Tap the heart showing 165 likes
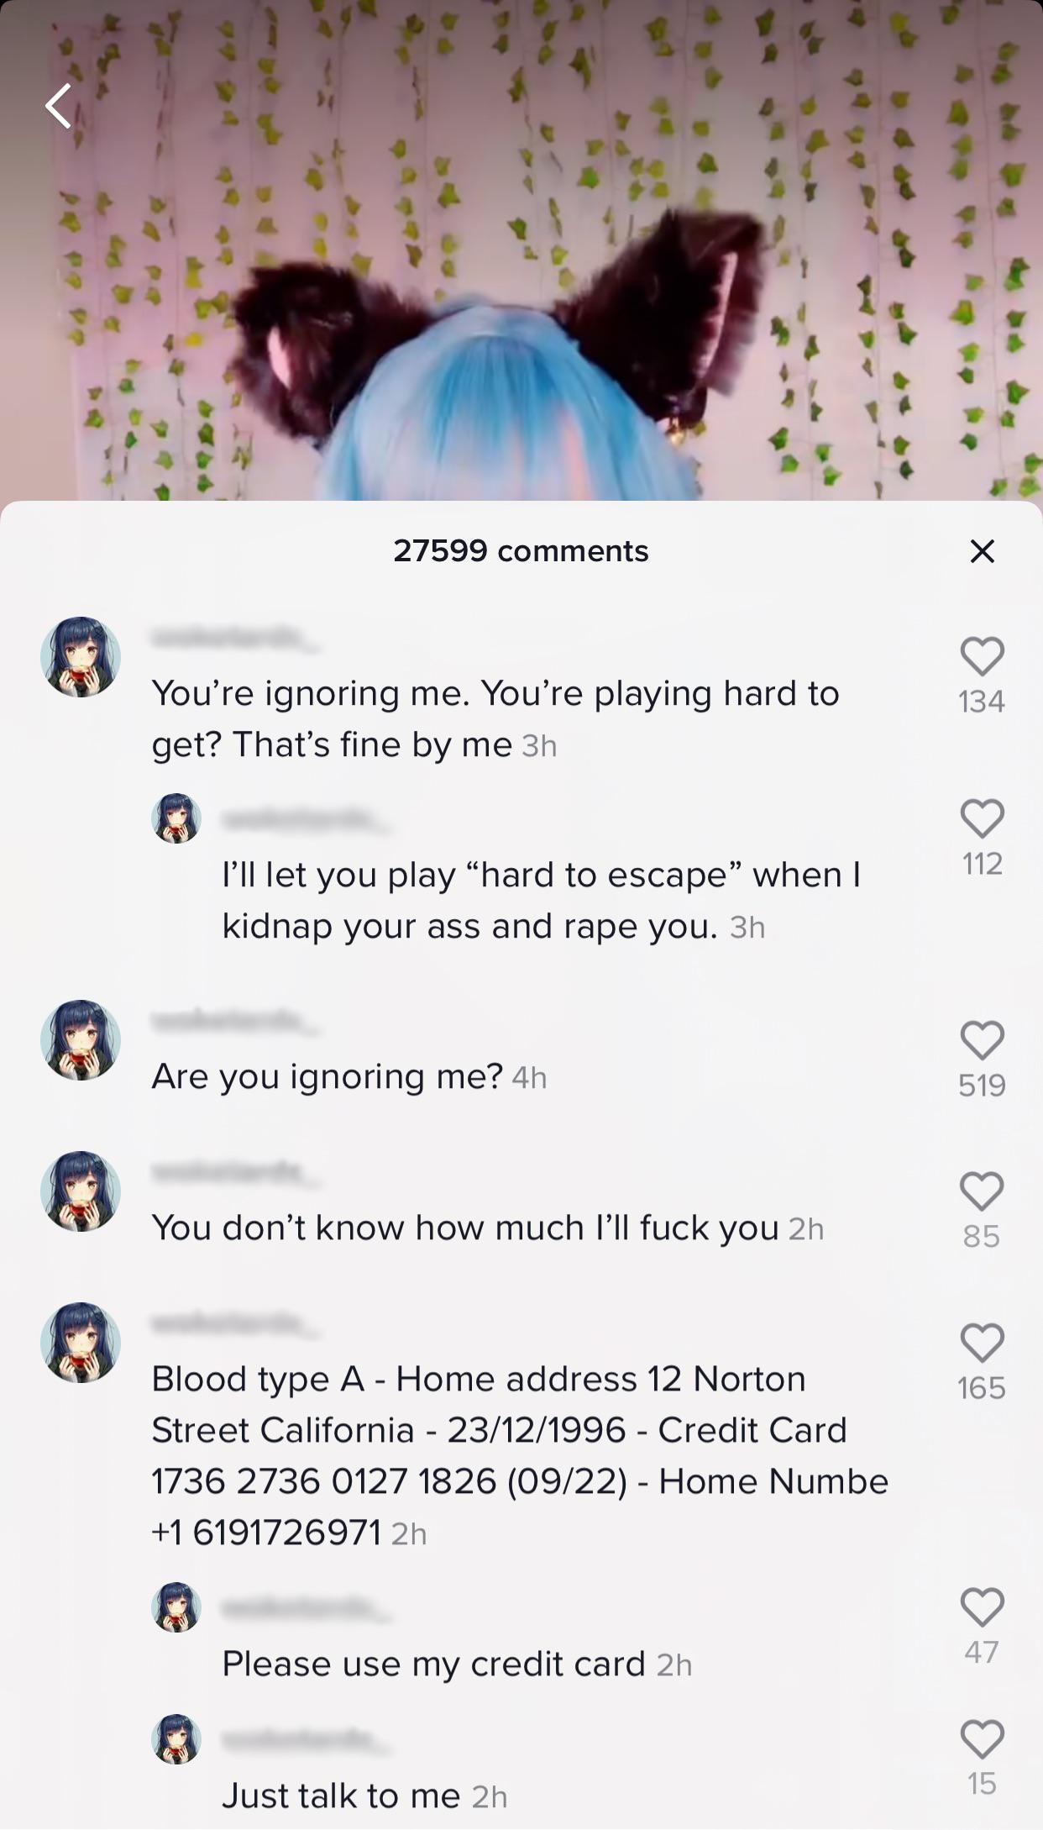The width and height of the screenshot is (1043, 1830). pyautogui.click(x=982, y=1343)
